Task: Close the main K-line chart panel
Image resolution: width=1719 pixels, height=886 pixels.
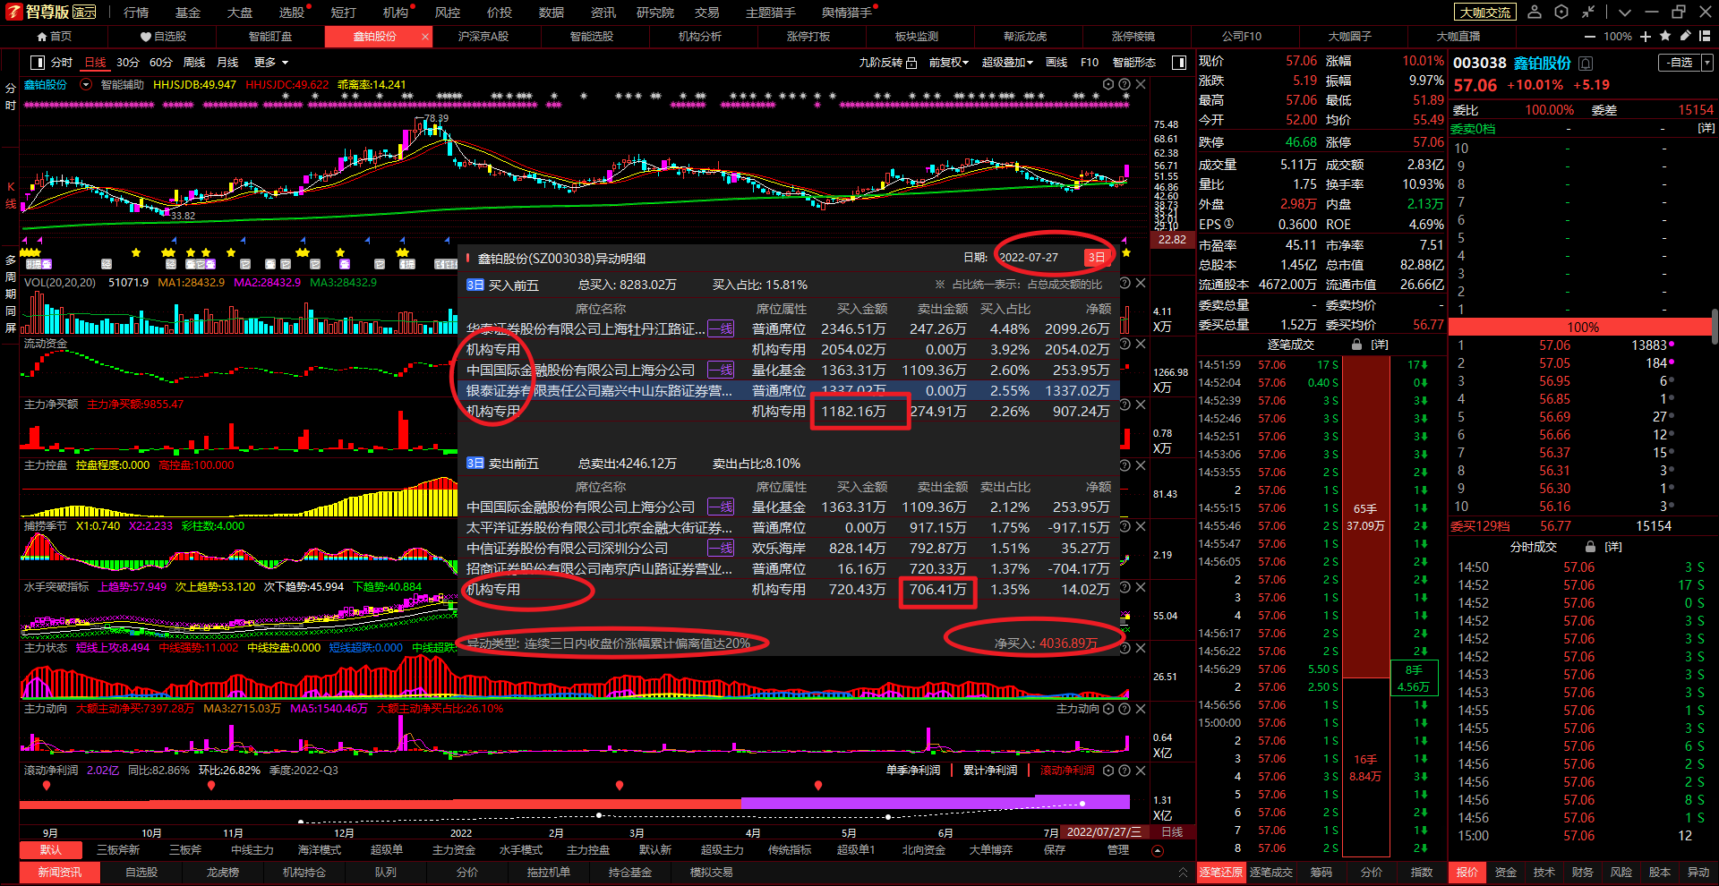Action: tap(1141, 84)
